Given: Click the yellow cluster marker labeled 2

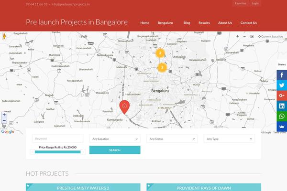Looking at the screenshot, I should click(x=160, y=53).
